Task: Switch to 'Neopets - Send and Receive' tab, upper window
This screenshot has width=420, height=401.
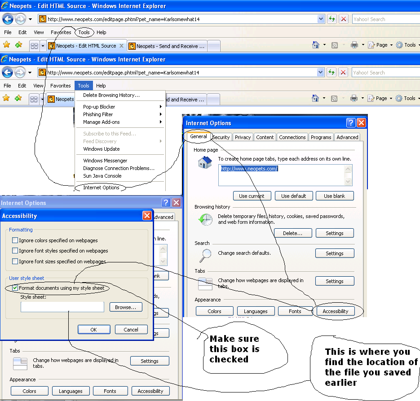Action: tap(167, 46)
